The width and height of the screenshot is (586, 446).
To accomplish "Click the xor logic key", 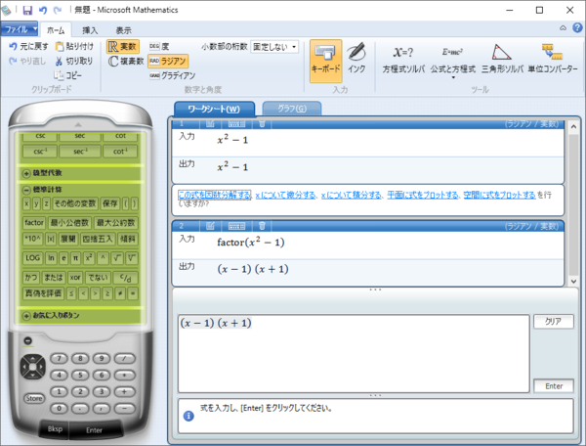I will [x=75, y=278].
